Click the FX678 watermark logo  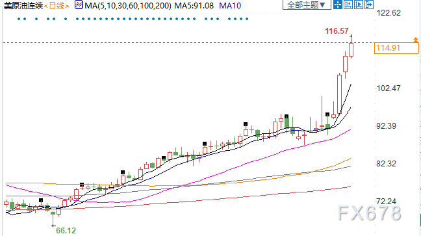pyautogui.click(x=370, y=213)
